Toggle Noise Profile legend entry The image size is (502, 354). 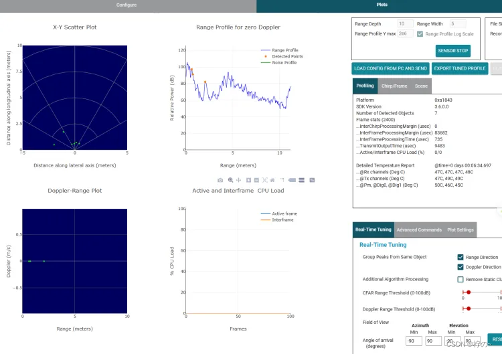point(279,63)
